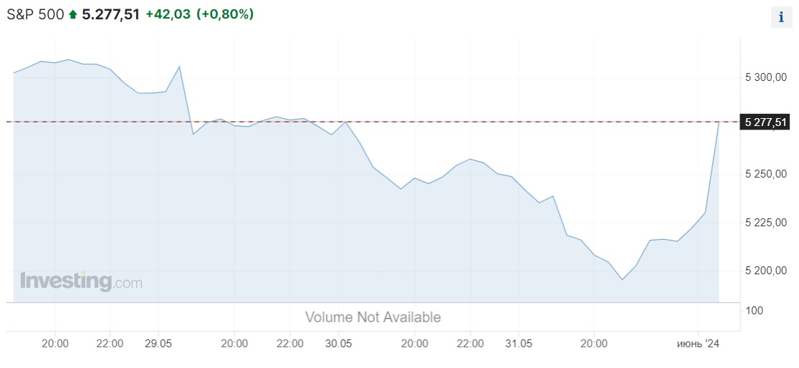This screenshot has width=799, height=368.
Task: Click the chart's lowest point near 5 200
Action: (622, 279)
